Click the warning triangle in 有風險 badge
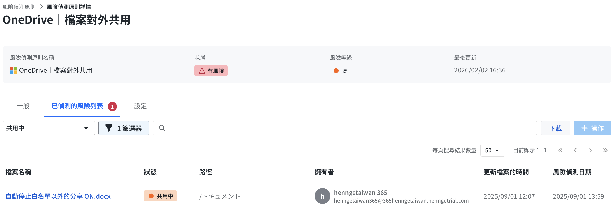616x213 pixels. pyautogui.click(x=202, y=71)
